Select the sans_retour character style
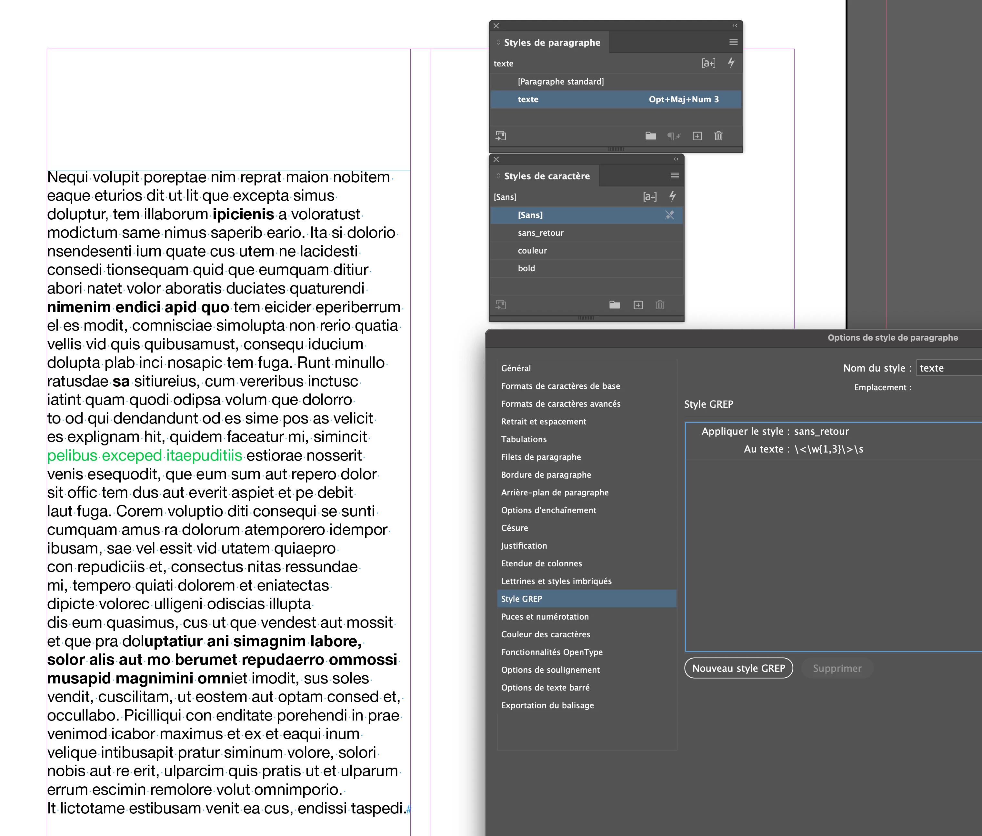This screenshot has height=836, width=982. (x=540, y=233)
